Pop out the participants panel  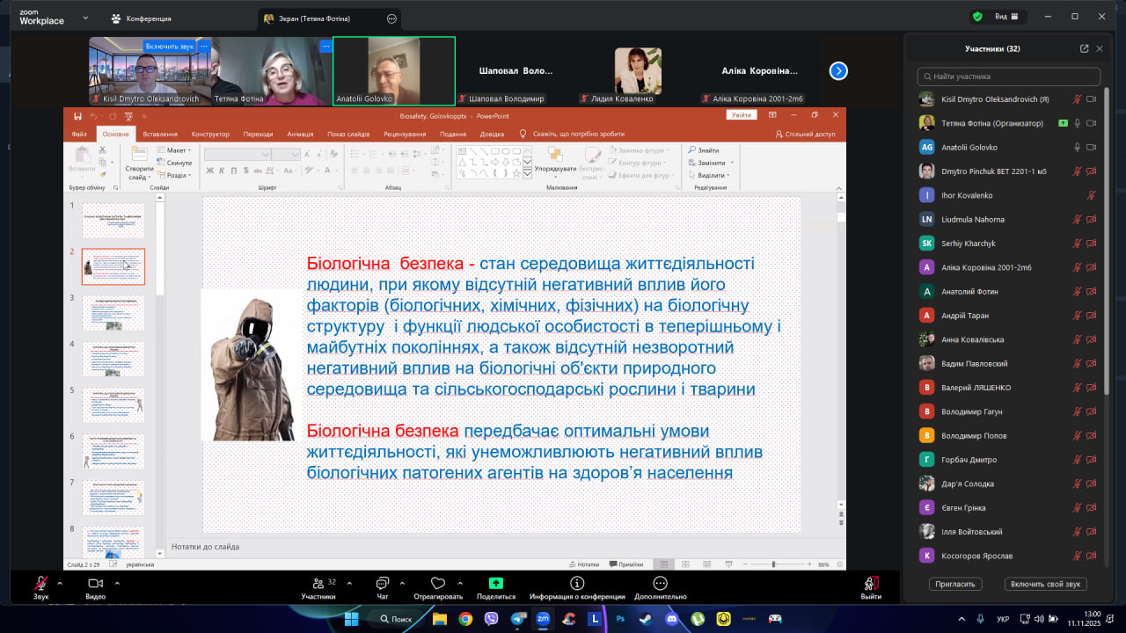coord(1084,49)
